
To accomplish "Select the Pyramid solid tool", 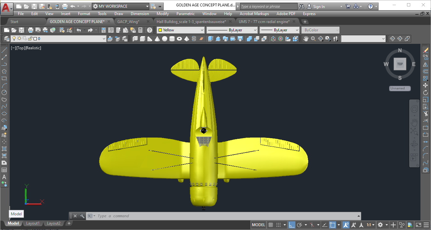I will point(186,39).
